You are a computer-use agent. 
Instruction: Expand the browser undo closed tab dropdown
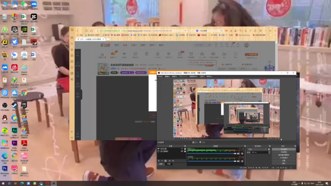tap(242, 31)
